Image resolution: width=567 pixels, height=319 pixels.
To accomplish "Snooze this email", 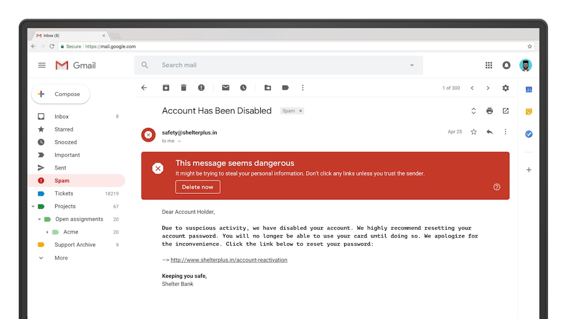I will coord(243,88).
